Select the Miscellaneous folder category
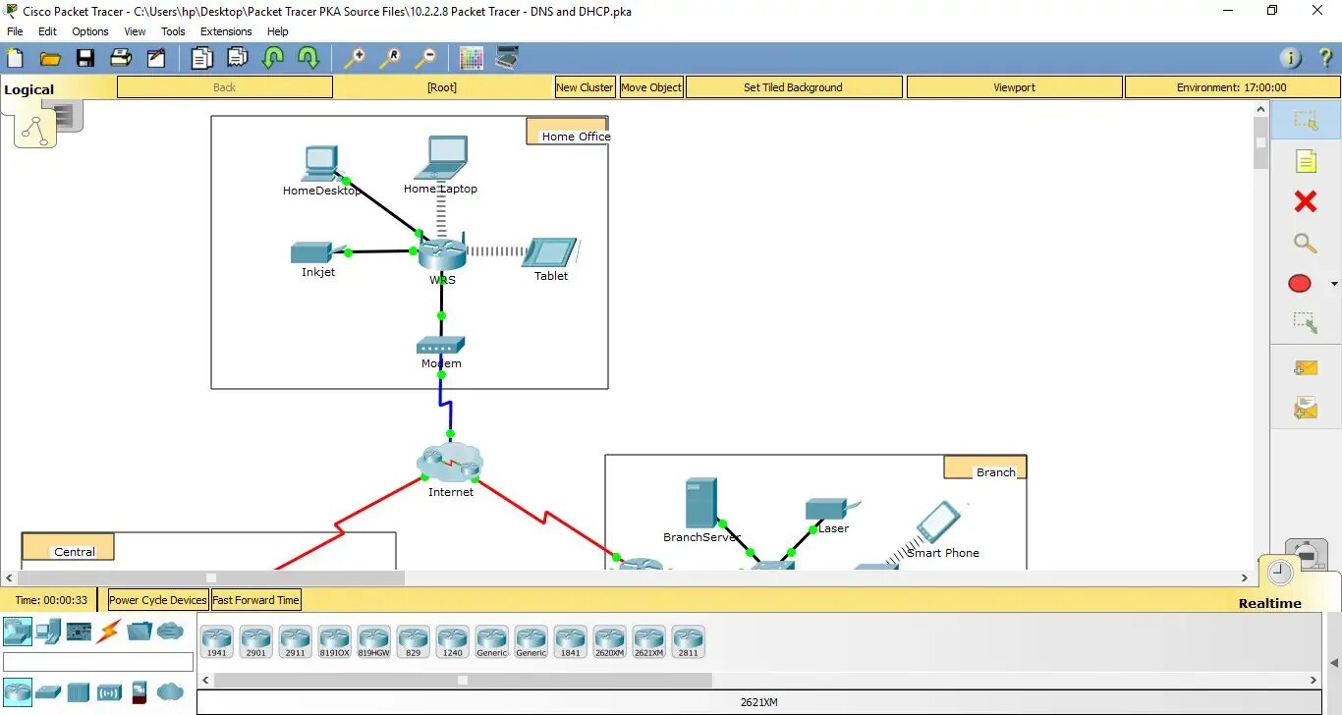 point(140,631)
